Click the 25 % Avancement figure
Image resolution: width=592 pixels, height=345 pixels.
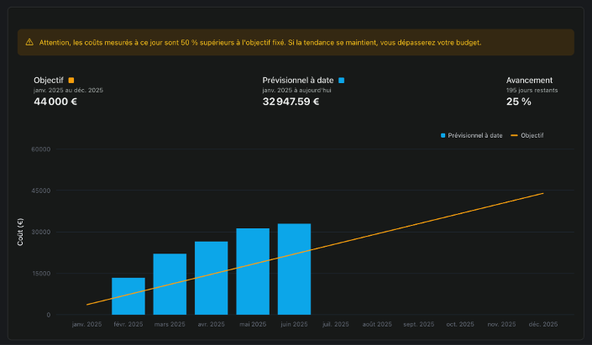(x=518, y=102)
